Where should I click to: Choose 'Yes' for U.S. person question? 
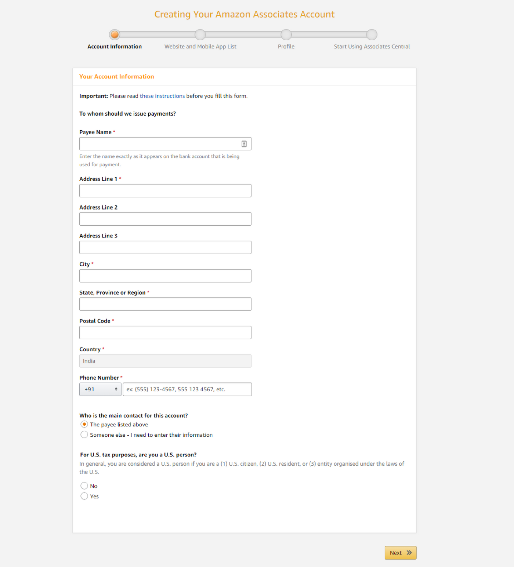(84, 496)
